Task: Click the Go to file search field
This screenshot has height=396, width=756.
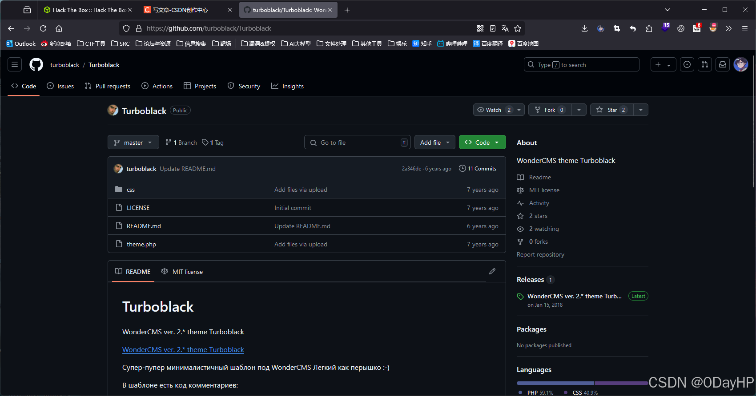Action: [x=358, y=143]
